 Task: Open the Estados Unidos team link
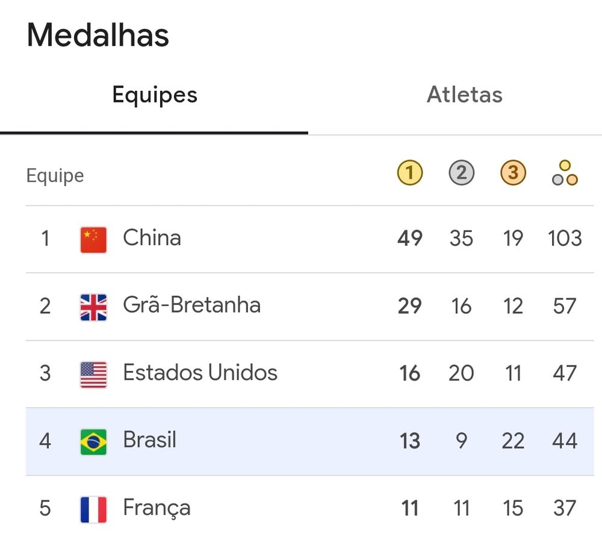coord(200,373)
